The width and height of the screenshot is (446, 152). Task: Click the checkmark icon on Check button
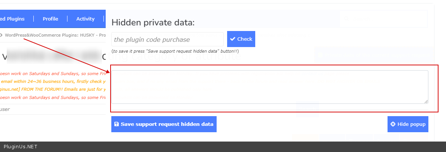click(x=232, y=39)
